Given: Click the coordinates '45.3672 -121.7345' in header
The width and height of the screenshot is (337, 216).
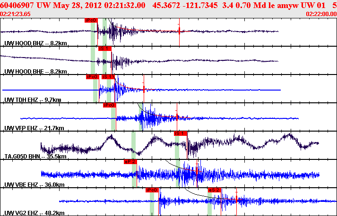Looking at the screenshot, I should click(185, 5).
